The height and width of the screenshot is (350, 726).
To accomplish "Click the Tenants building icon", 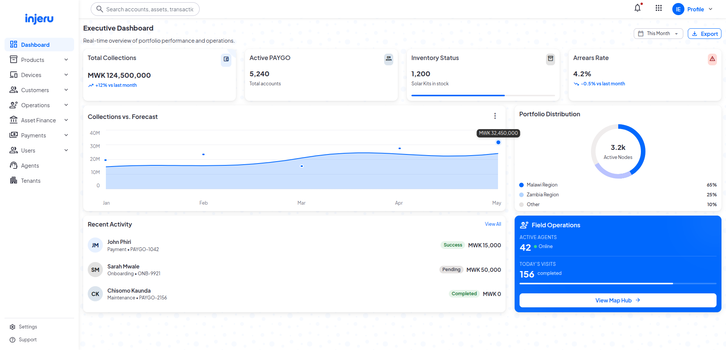I will tap(14, 180).
